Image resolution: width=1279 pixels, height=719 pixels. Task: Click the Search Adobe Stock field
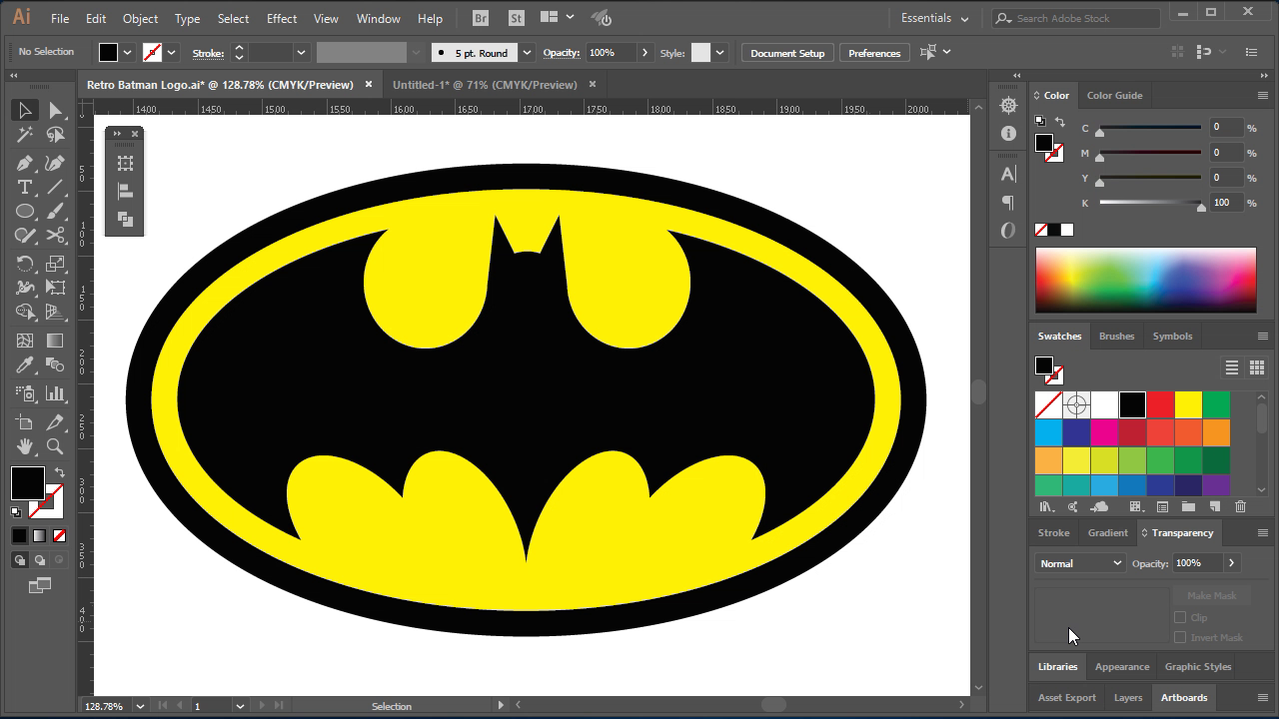pos(1076,18)
